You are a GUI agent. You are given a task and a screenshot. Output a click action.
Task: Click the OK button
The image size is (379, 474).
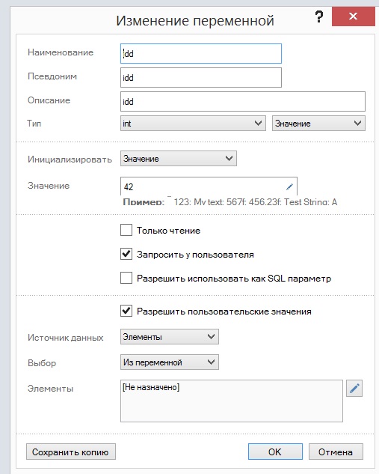tap(275, 452)
